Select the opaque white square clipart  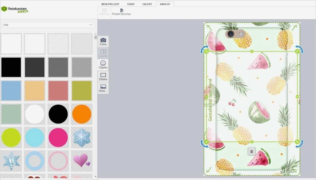(x=11, y=44)
